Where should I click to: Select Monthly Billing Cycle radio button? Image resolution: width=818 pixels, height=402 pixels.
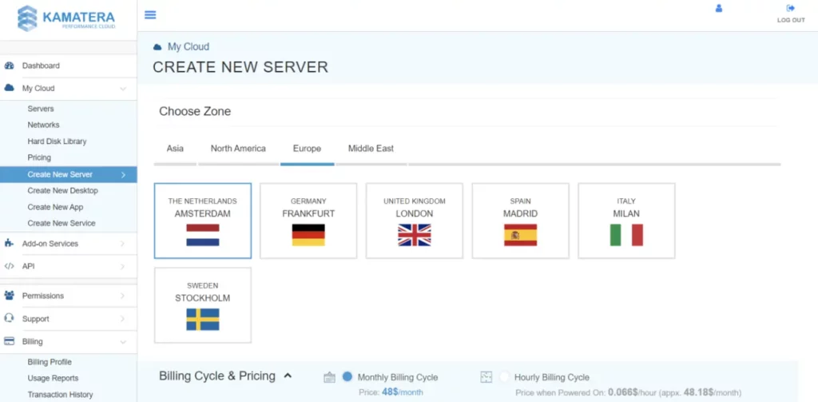(x=347, y=376)
